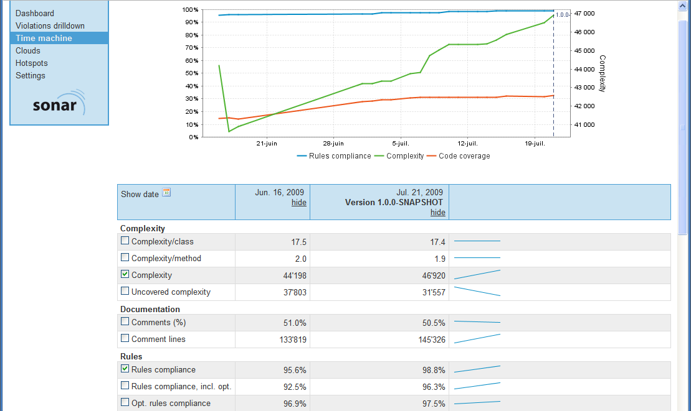Open the Hotspots view

pos(32,63)
